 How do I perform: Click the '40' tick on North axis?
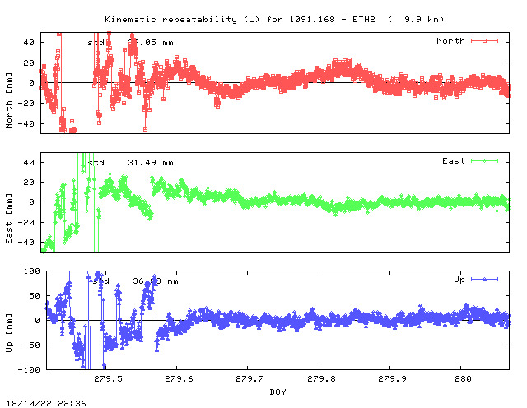click(x=29, y=42)
